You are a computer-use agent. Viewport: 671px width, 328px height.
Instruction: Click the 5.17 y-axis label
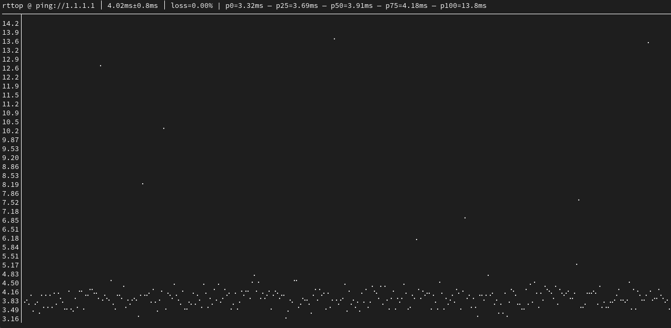pos(11,265)
